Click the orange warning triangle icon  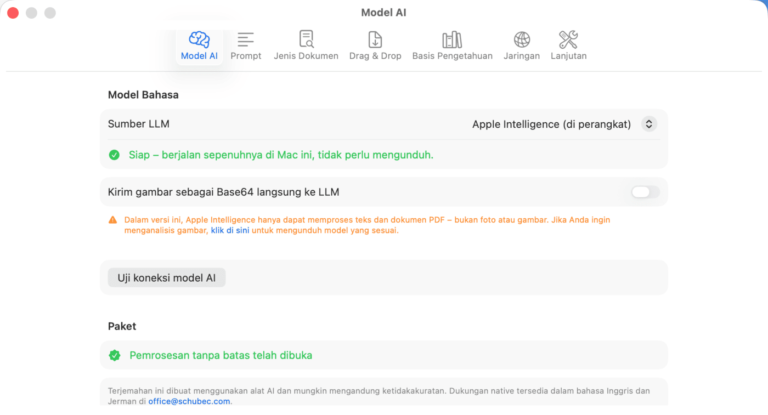coord(113,220)
